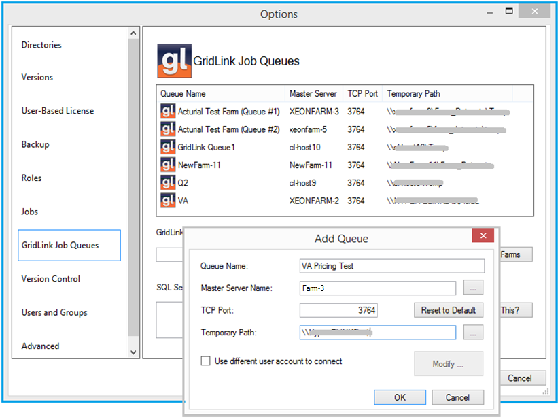Minimize the Options window

(x=489, y=12)
